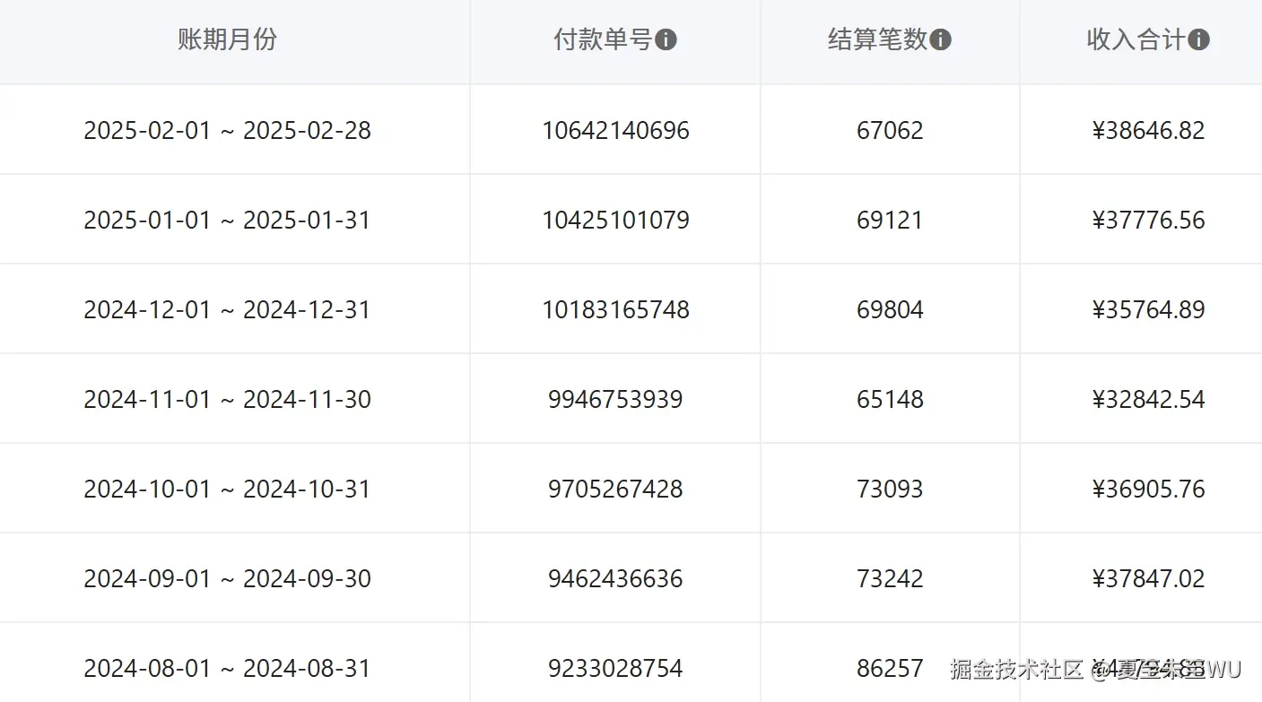Click the watermark text 掘金技术社区
Screen dimensions: 1262x702
pos(1016,668)
